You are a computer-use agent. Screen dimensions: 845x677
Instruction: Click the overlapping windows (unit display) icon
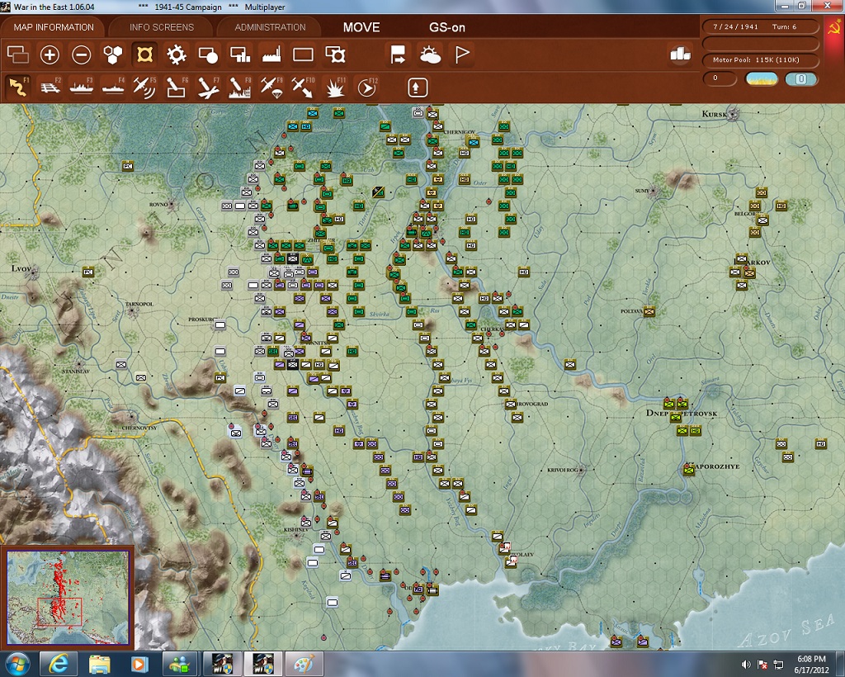18,54
